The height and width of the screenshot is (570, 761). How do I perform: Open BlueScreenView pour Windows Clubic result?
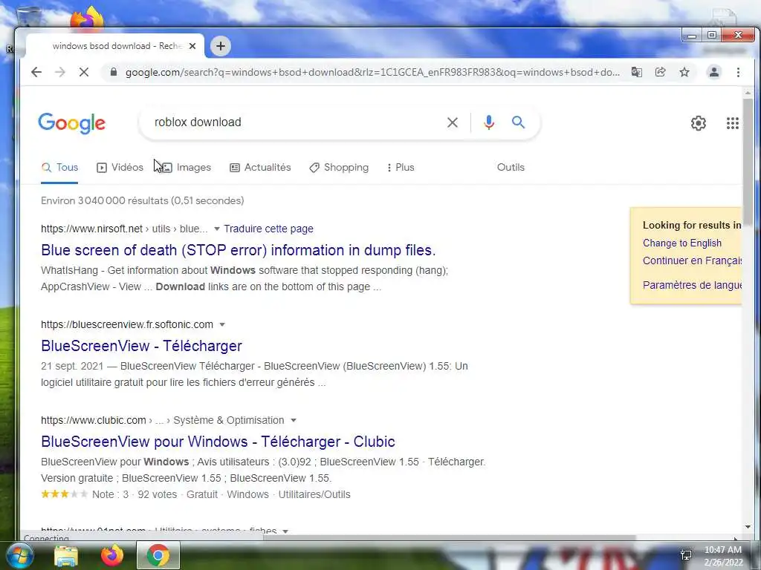(218, 442)
